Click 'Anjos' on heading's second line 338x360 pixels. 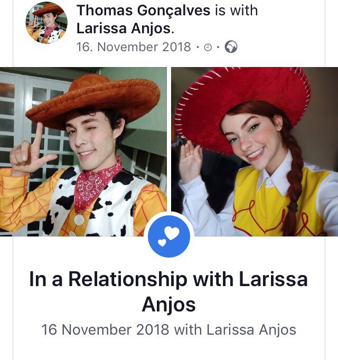pyautogui.click(x=168, y=305)
